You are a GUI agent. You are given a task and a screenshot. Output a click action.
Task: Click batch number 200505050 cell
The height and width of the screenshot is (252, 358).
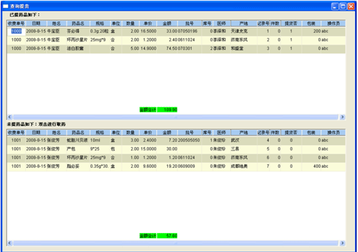(190, 140)
